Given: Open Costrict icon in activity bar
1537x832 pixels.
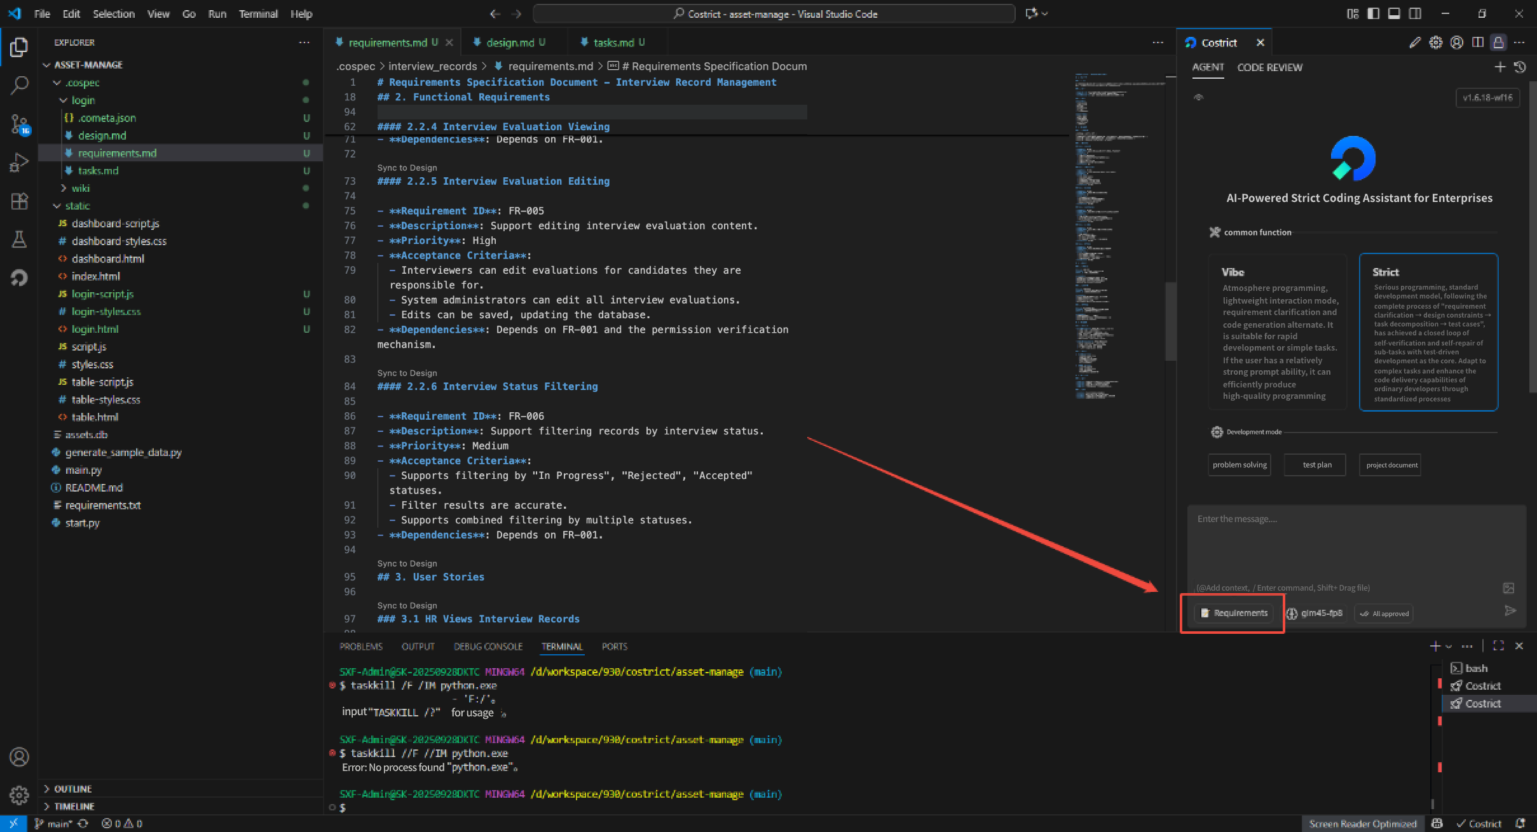Looking at the screenshot, I should (19, 278).
